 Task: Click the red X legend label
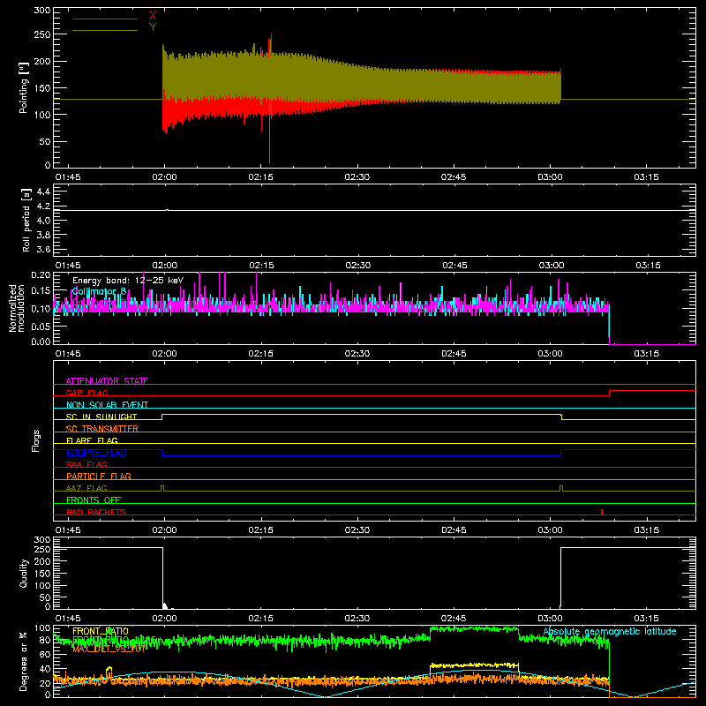(x=153, y=16)
